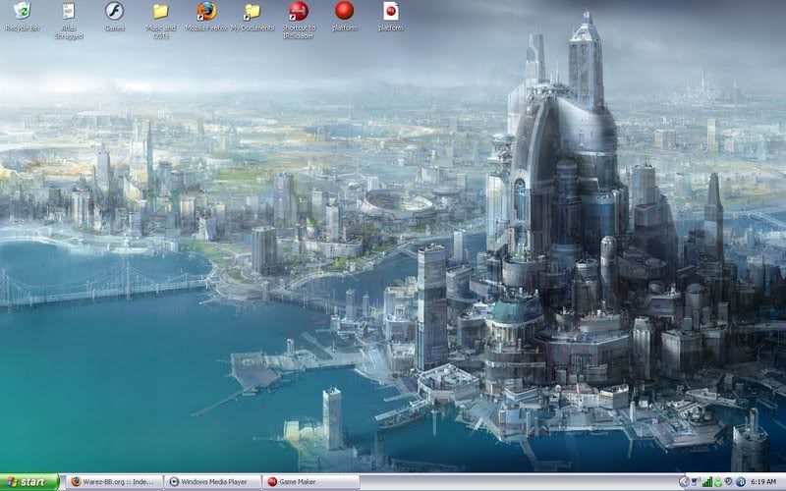Switch to the Warez-BB.org Firefox window
The image size is (786, 491).
click(112, 482)
